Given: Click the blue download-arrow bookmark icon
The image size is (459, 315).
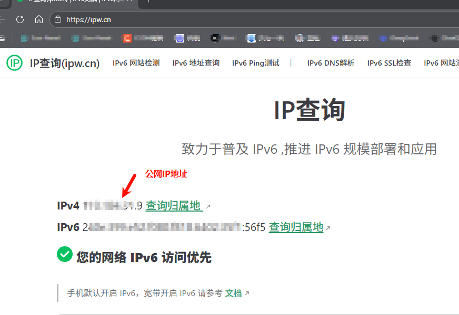Looking at the screenshot, I should 252,38.
